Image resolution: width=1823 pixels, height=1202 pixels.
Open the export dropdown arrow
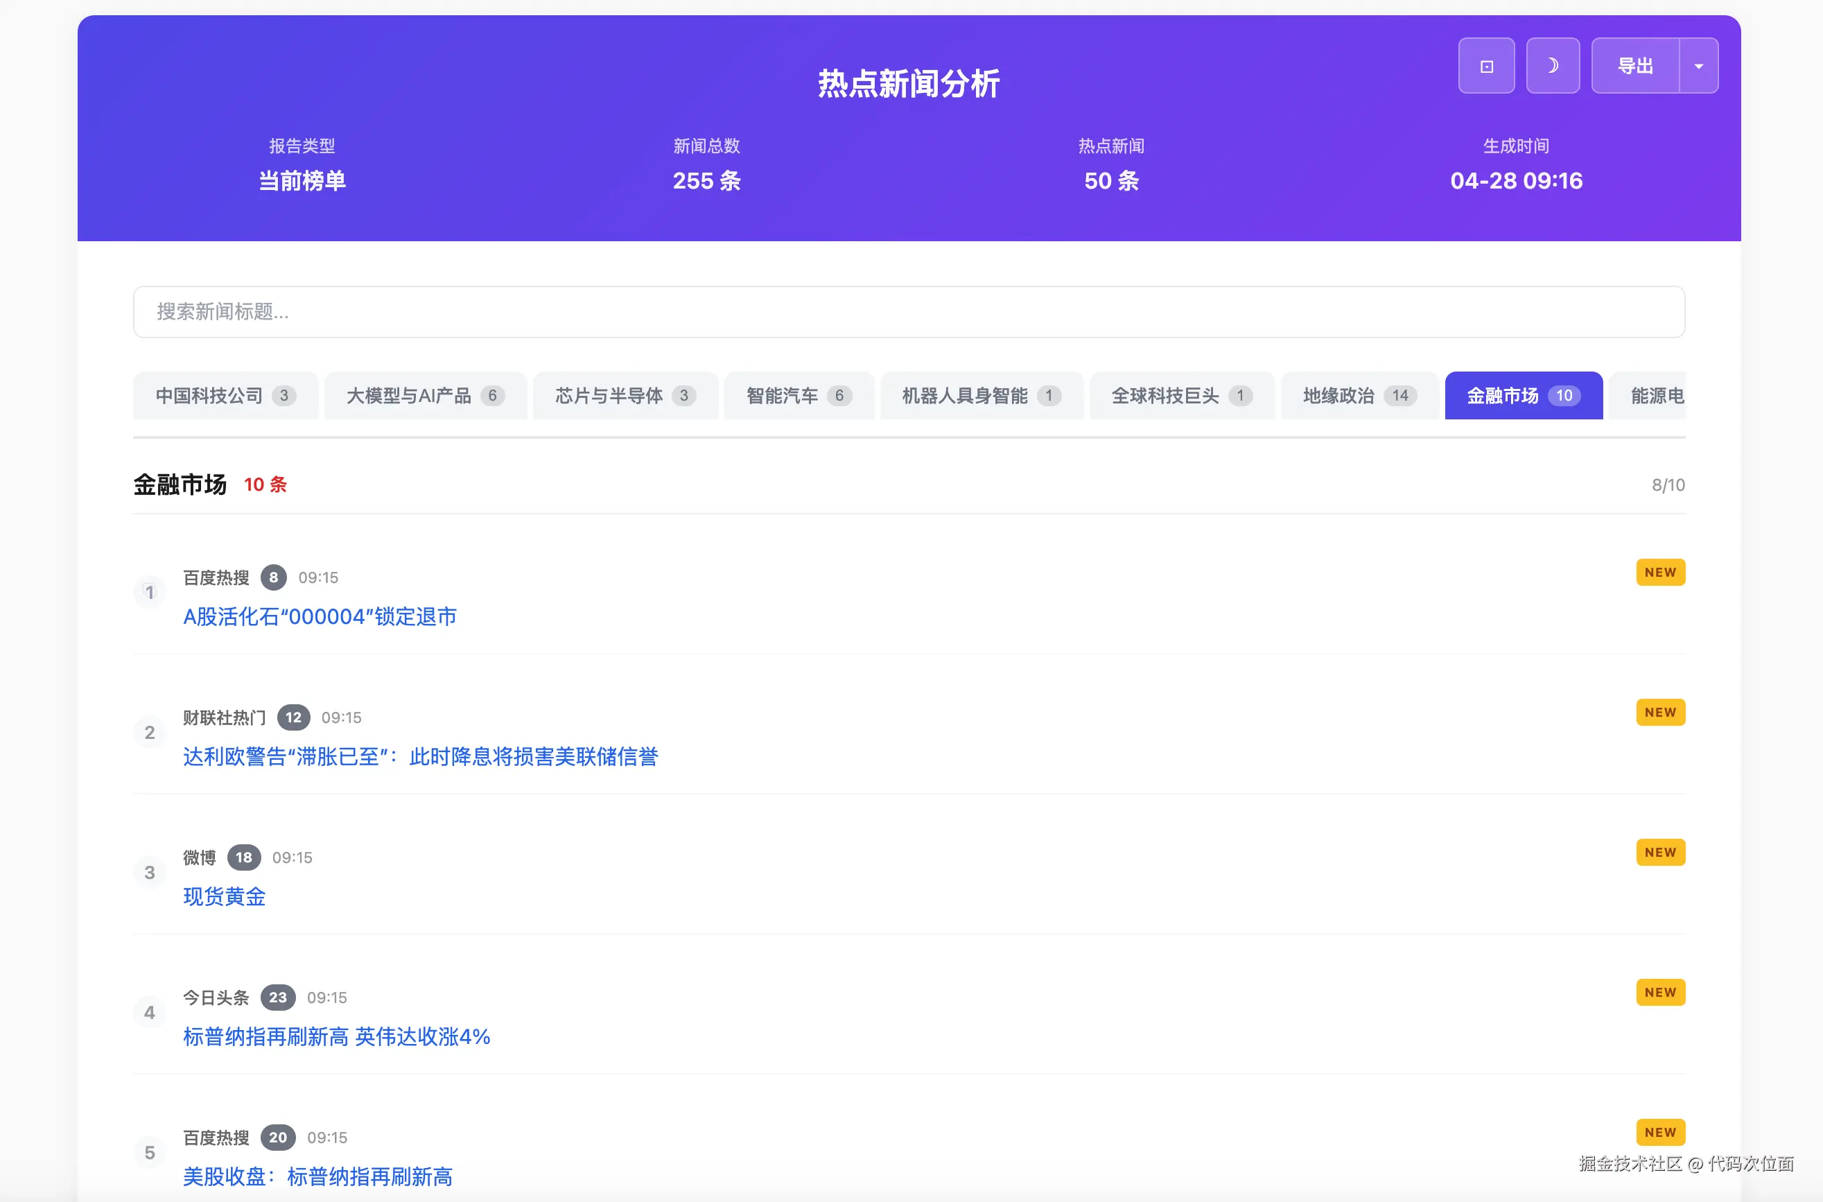pyautogui.click(x=1698, y=66)
